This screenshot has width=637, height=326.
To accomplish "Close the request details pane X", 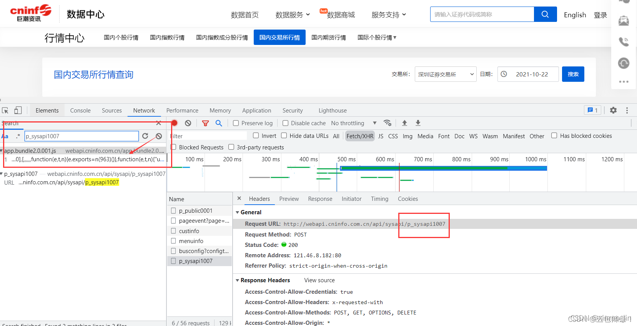I will [x=239, y=198].
